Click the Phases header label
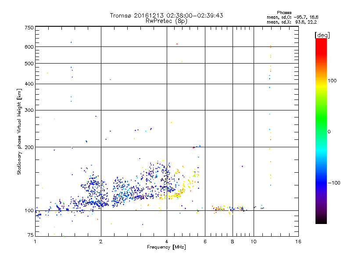 click(284, 13)
